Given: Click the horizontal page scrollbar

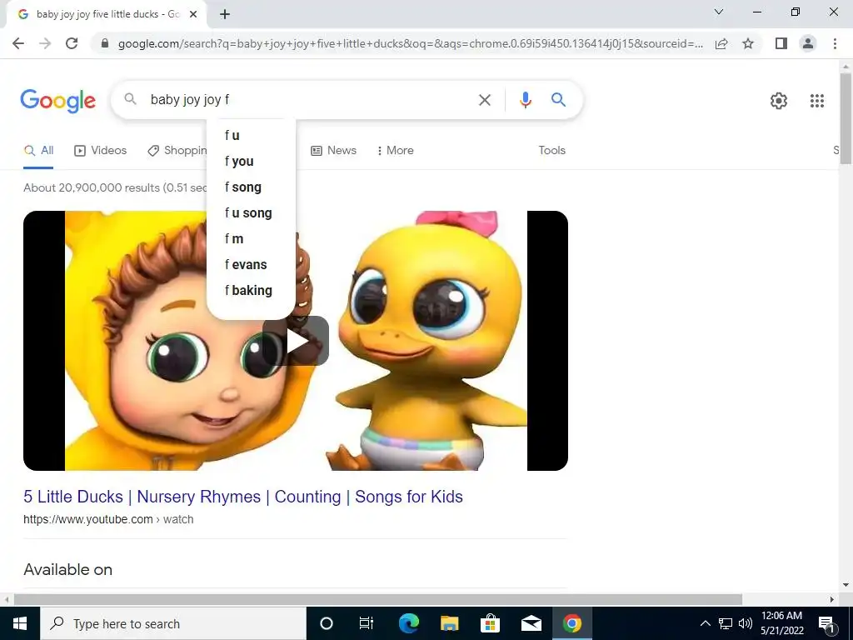Looking at the screenshot, I should pyautogui.click(x=378, y=600).
